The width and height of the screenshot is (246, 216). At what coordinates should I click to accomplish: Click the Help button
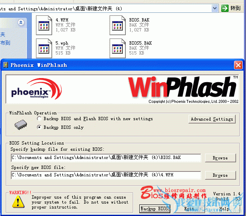pos(224,209)
